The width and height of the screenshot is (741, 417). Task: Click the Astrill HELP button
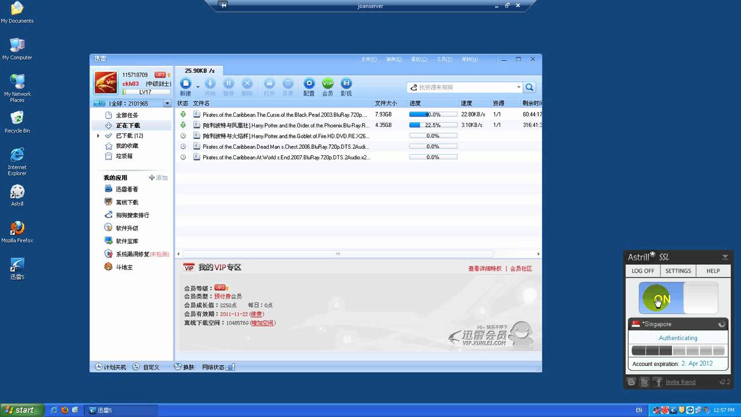click(x=713, y=270)
